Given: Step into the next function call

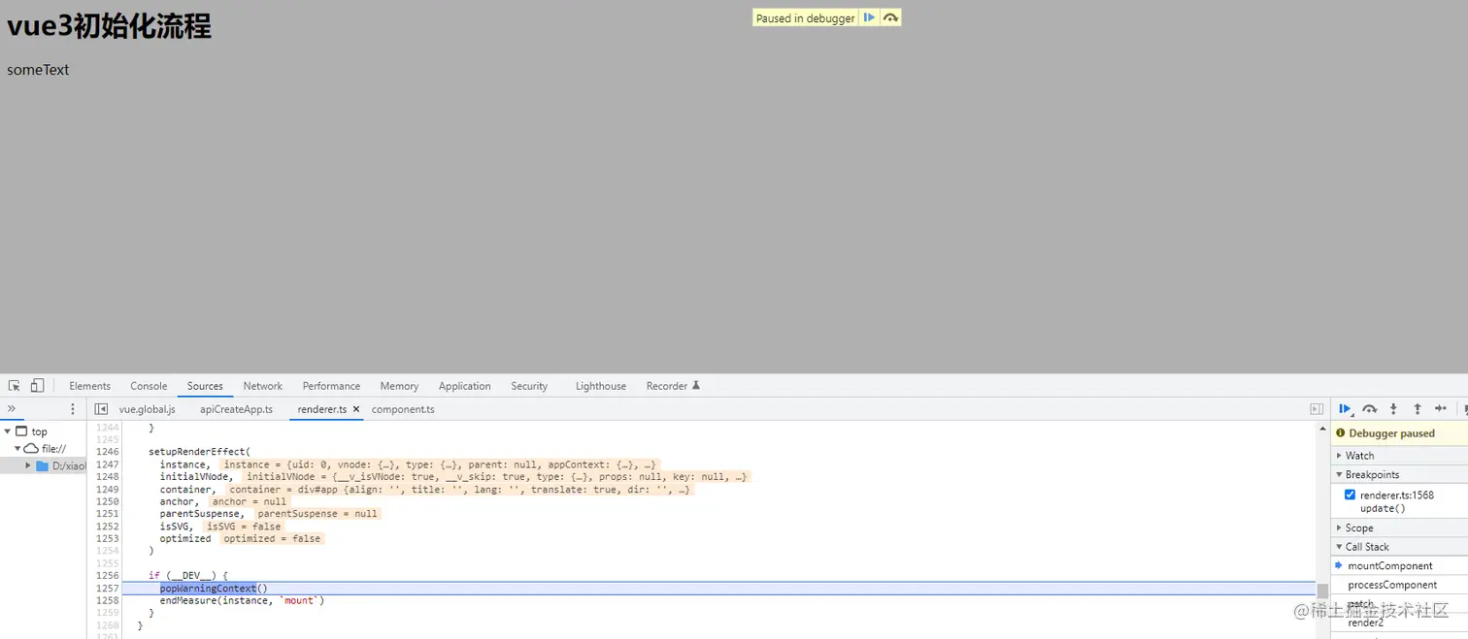Looking at the screenshot, I should pos(1393,409).
